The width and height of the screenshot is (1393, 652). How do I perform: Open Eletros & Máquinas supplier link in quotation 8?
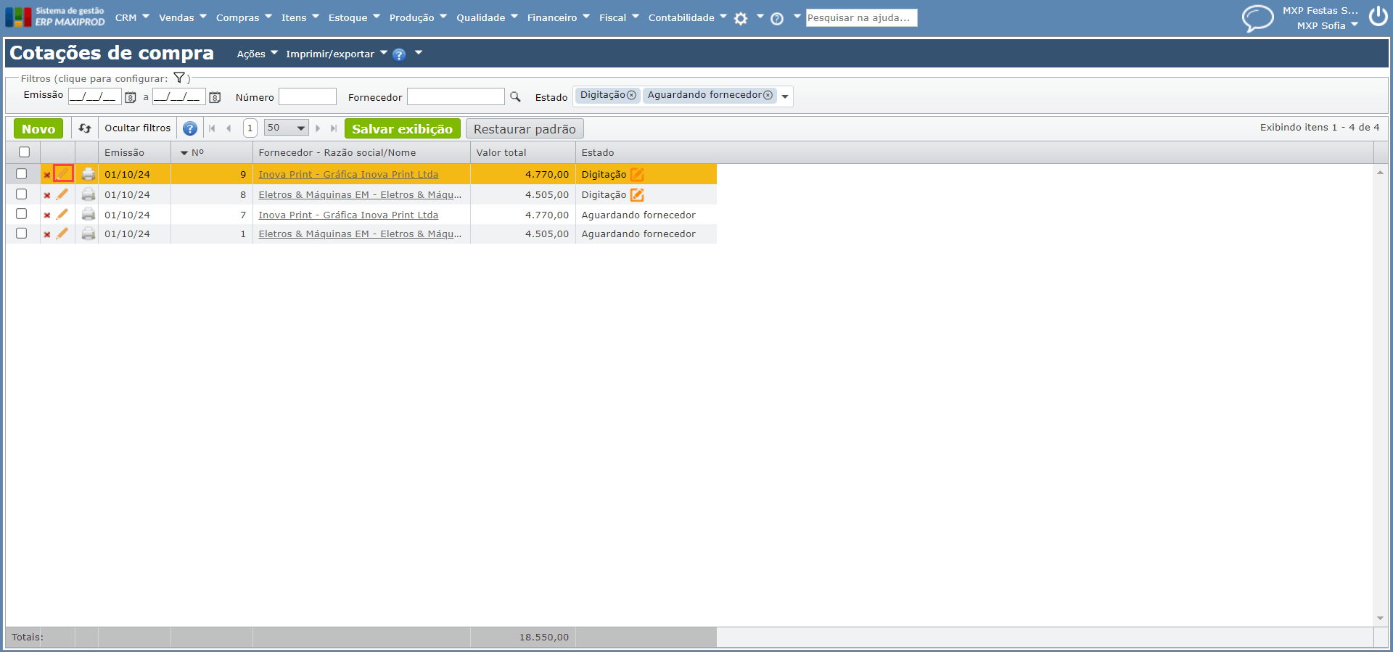pyautogui.click(x=360, y=194)
